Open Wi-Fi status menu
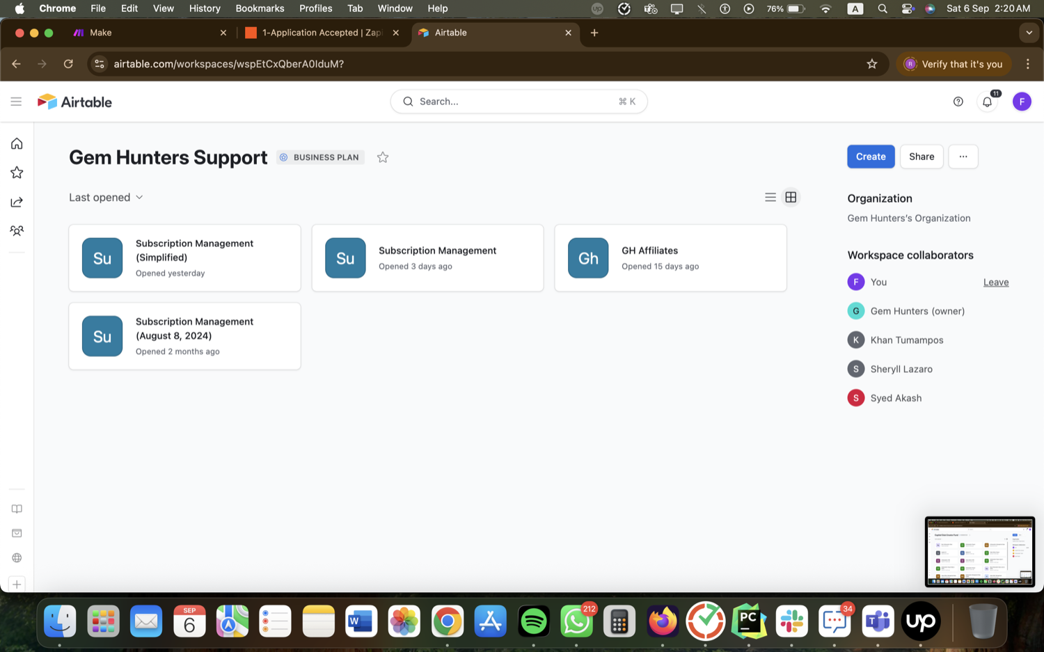 [x=825, y=8]
